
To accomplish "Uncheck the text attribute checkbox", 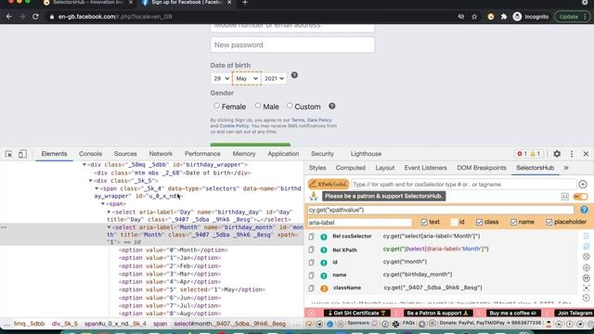I will tap(424, 222).
